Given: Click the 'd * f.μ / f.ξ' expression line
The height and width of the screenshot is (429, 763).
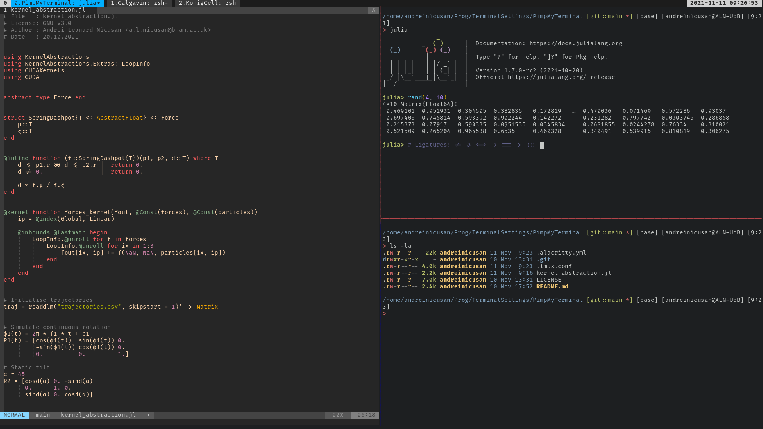Looking at the screenshot, I should click(x=41, y=186).
